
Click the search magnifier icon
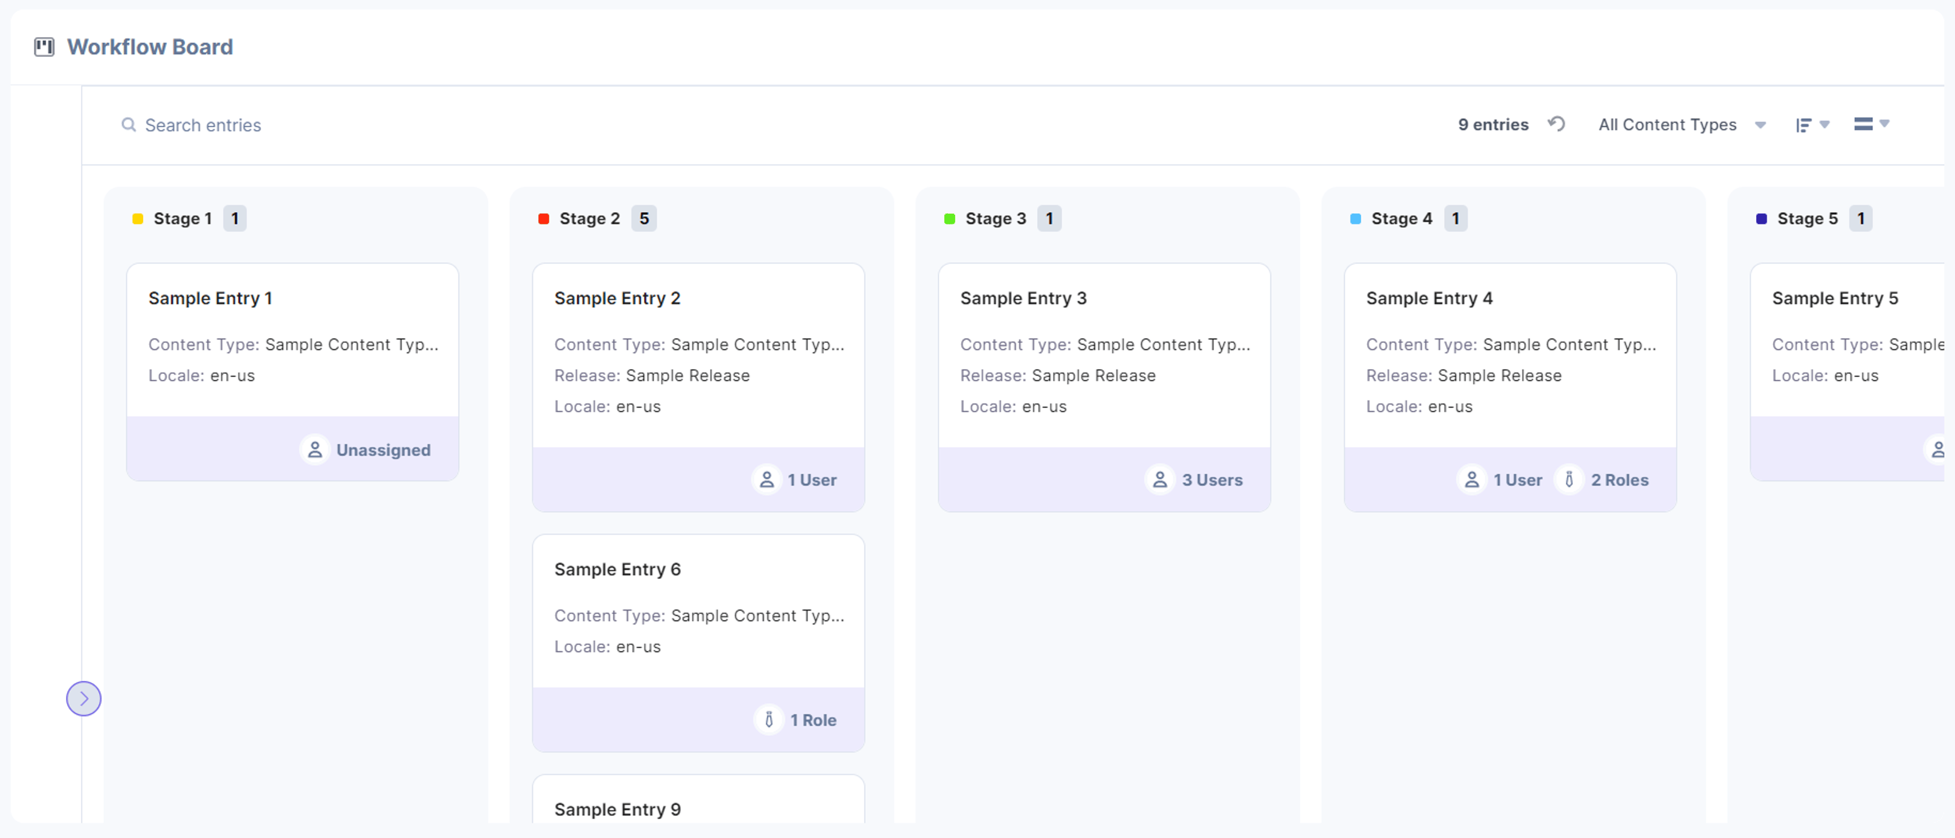129,124
